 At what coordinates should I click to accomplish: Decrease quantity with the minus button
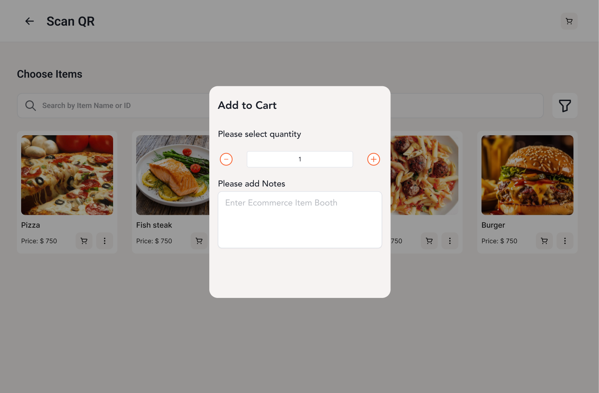[x=226, y=159]
